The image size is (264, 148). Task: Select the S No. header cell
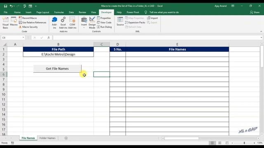point(118,49)
